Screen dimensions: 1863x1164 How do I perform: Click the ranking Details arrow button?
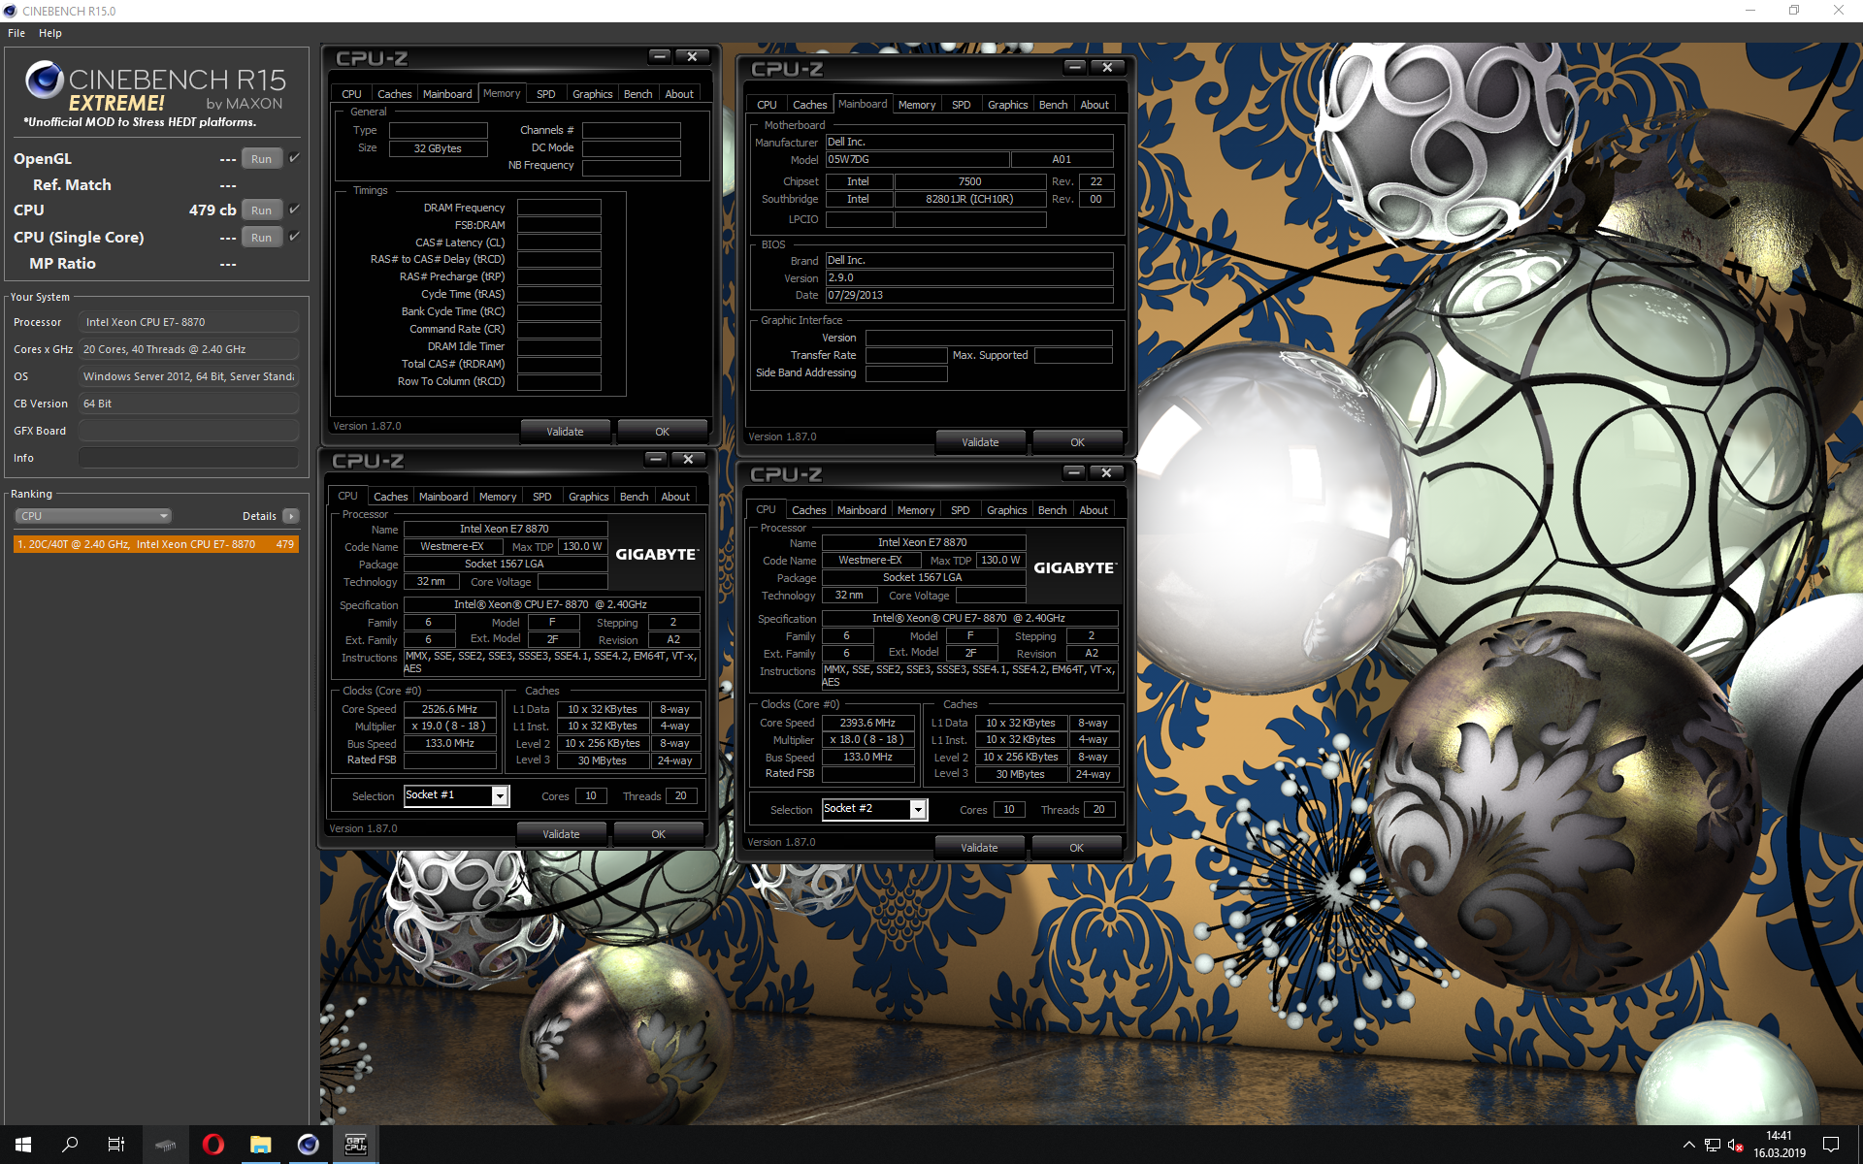291,516
